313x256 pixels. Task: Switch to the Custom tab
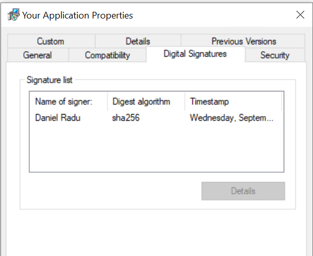(x=51, y=41)
